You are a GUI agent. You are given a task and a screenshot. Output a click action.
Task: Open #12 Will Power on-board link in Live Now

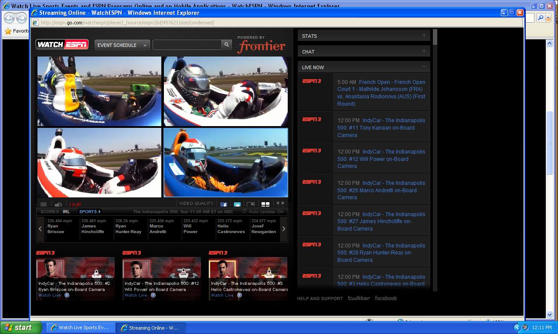[x=381, y=159]
